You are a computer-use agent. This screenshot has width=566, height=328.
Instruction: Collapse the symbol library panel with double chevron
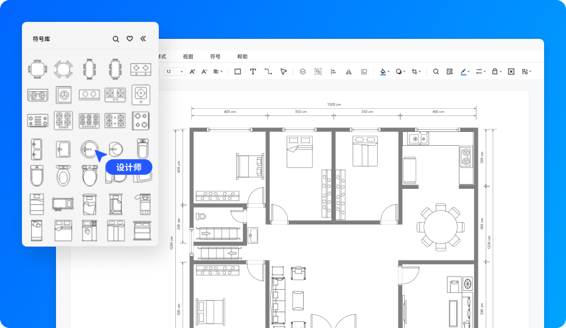(143, 38)
